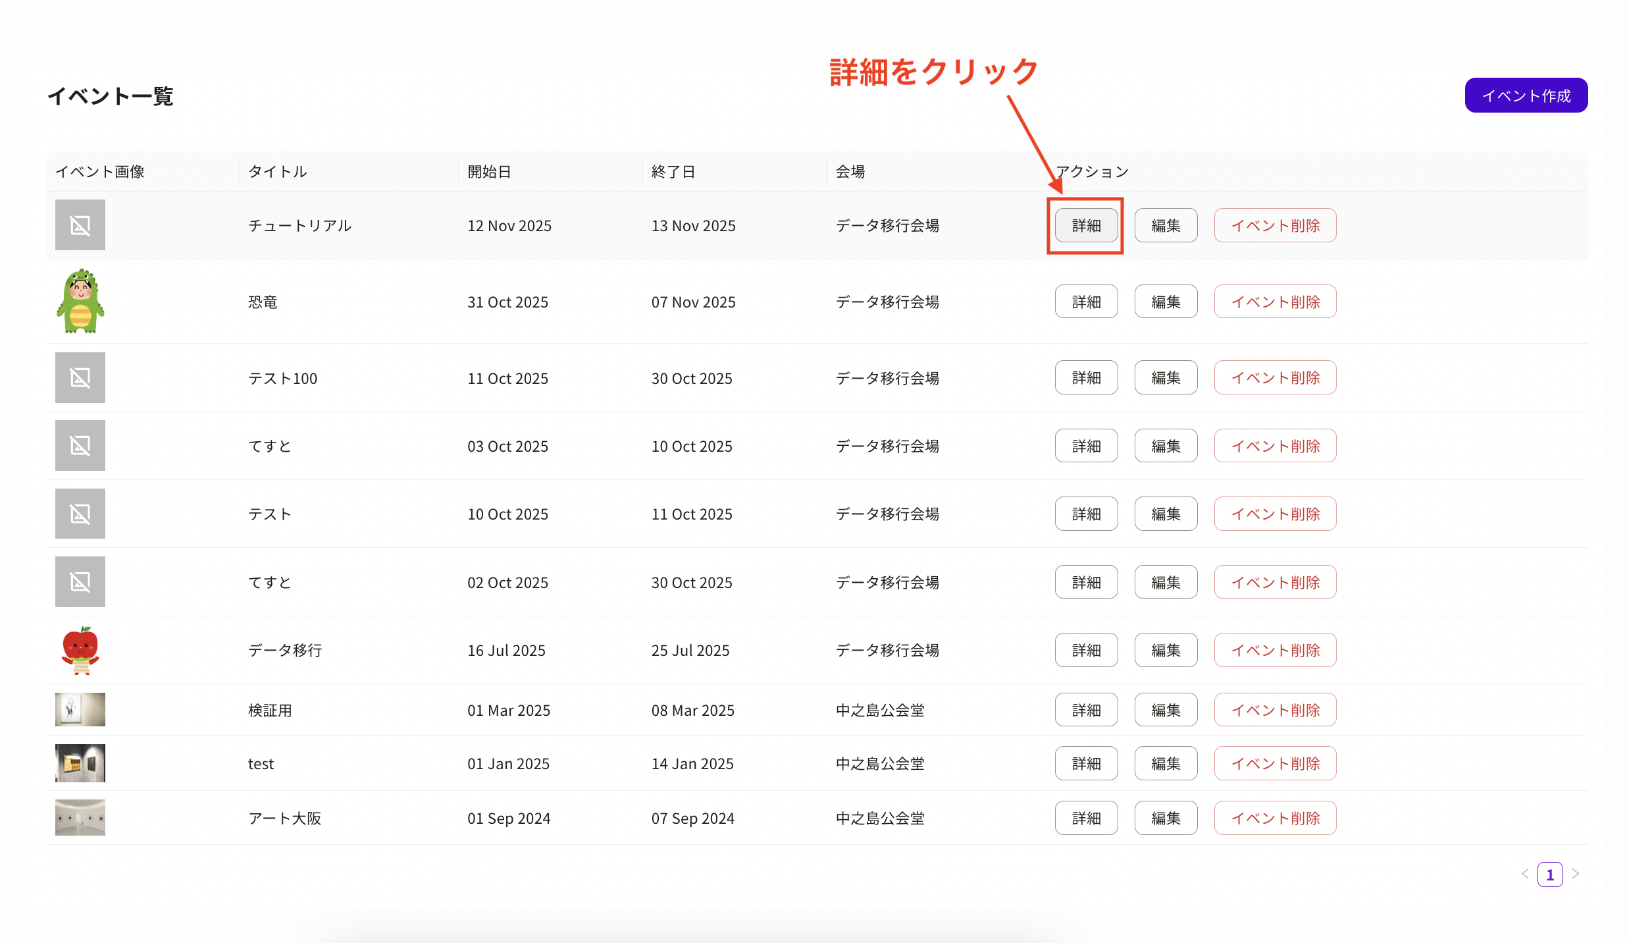Screen dimensions: 1627x943
Task: Click the no-image placeholder icon for チュートリアル
Action: pyautogui.click(x=80, y=225)
